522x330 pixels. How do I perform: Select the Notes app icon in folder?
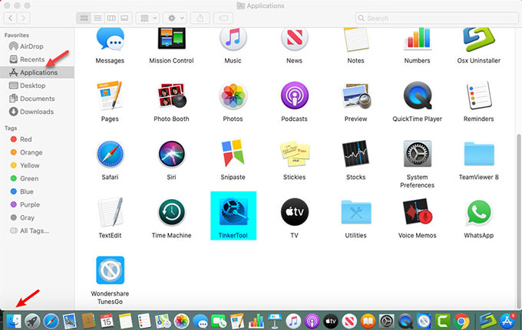356,39
